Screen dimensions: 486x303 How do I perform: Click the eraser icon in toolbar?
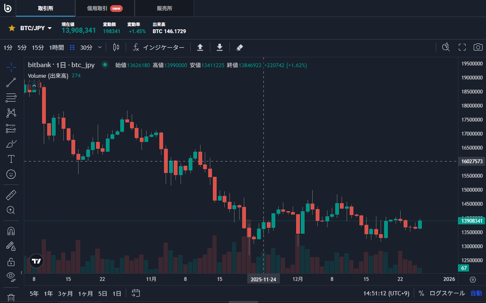(x=239, y=47)
